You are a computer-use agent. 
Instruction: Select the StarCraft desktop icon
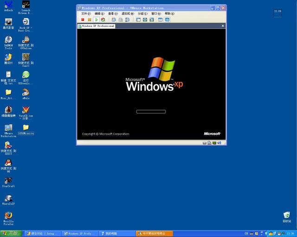pyautogui.click(x=8, y=182)
